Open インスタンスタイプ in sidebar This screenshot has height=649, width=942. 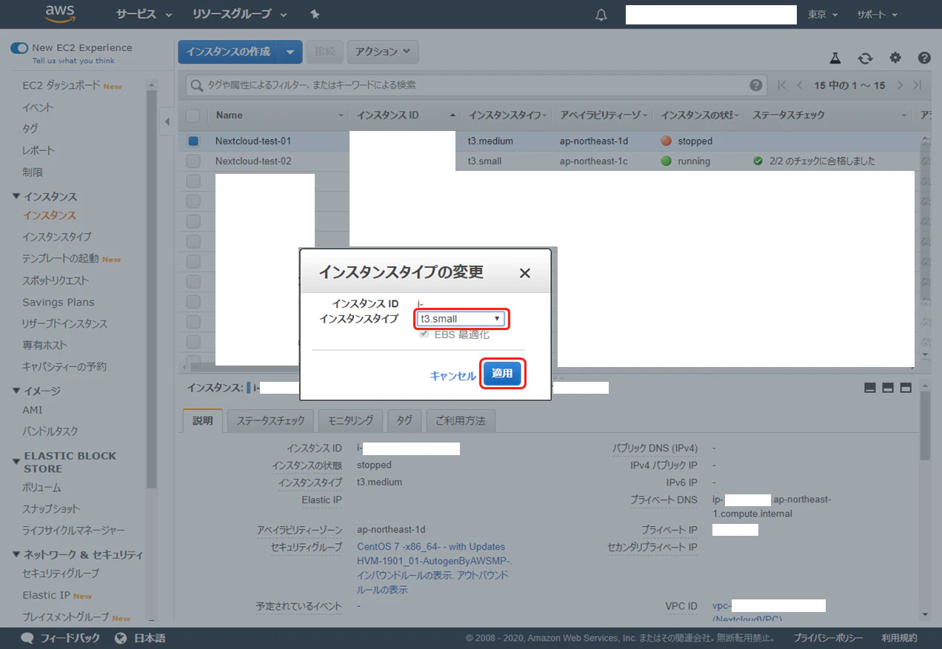[x=57, y=237]
